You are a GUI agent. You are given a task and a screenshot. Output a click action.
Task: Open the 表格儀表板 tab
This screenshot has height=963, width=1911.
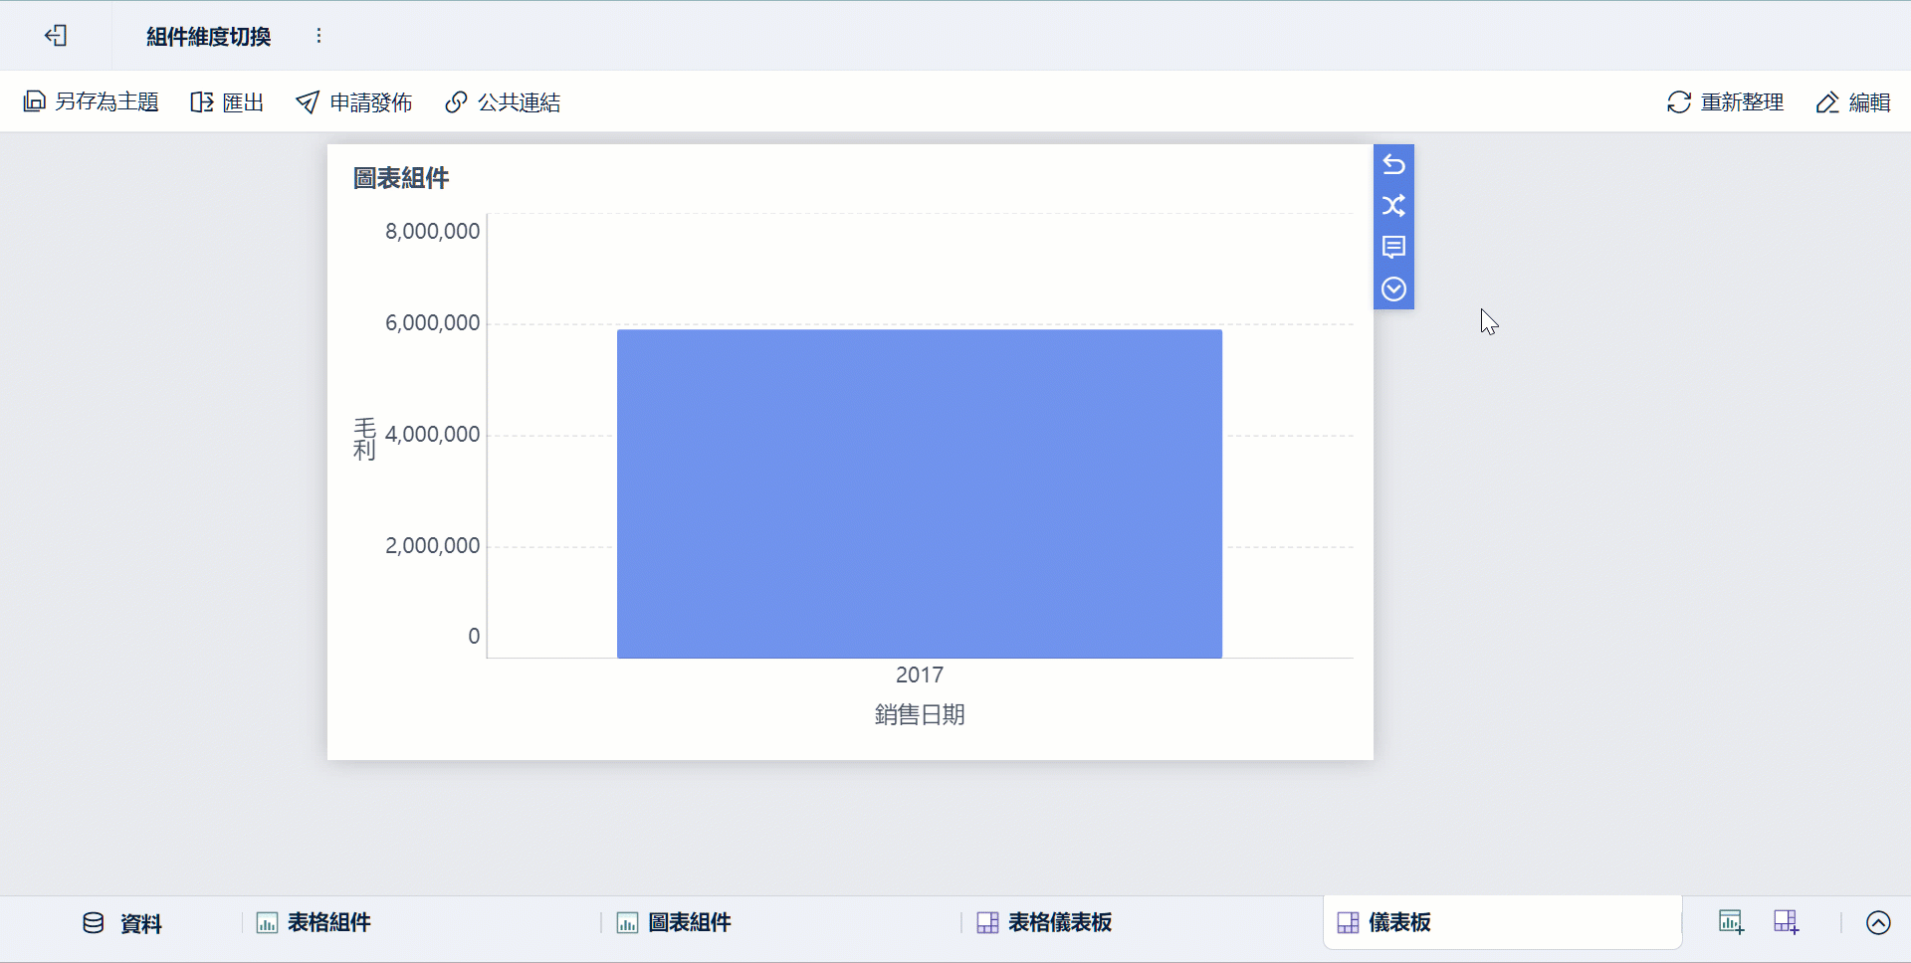point(1043,922)
